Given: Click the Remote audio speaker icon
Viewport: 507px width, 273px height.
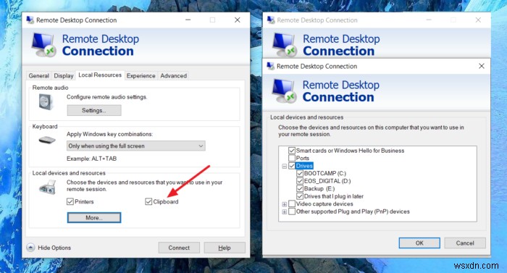Looking at the screenshot, I should tap(46, 102).
